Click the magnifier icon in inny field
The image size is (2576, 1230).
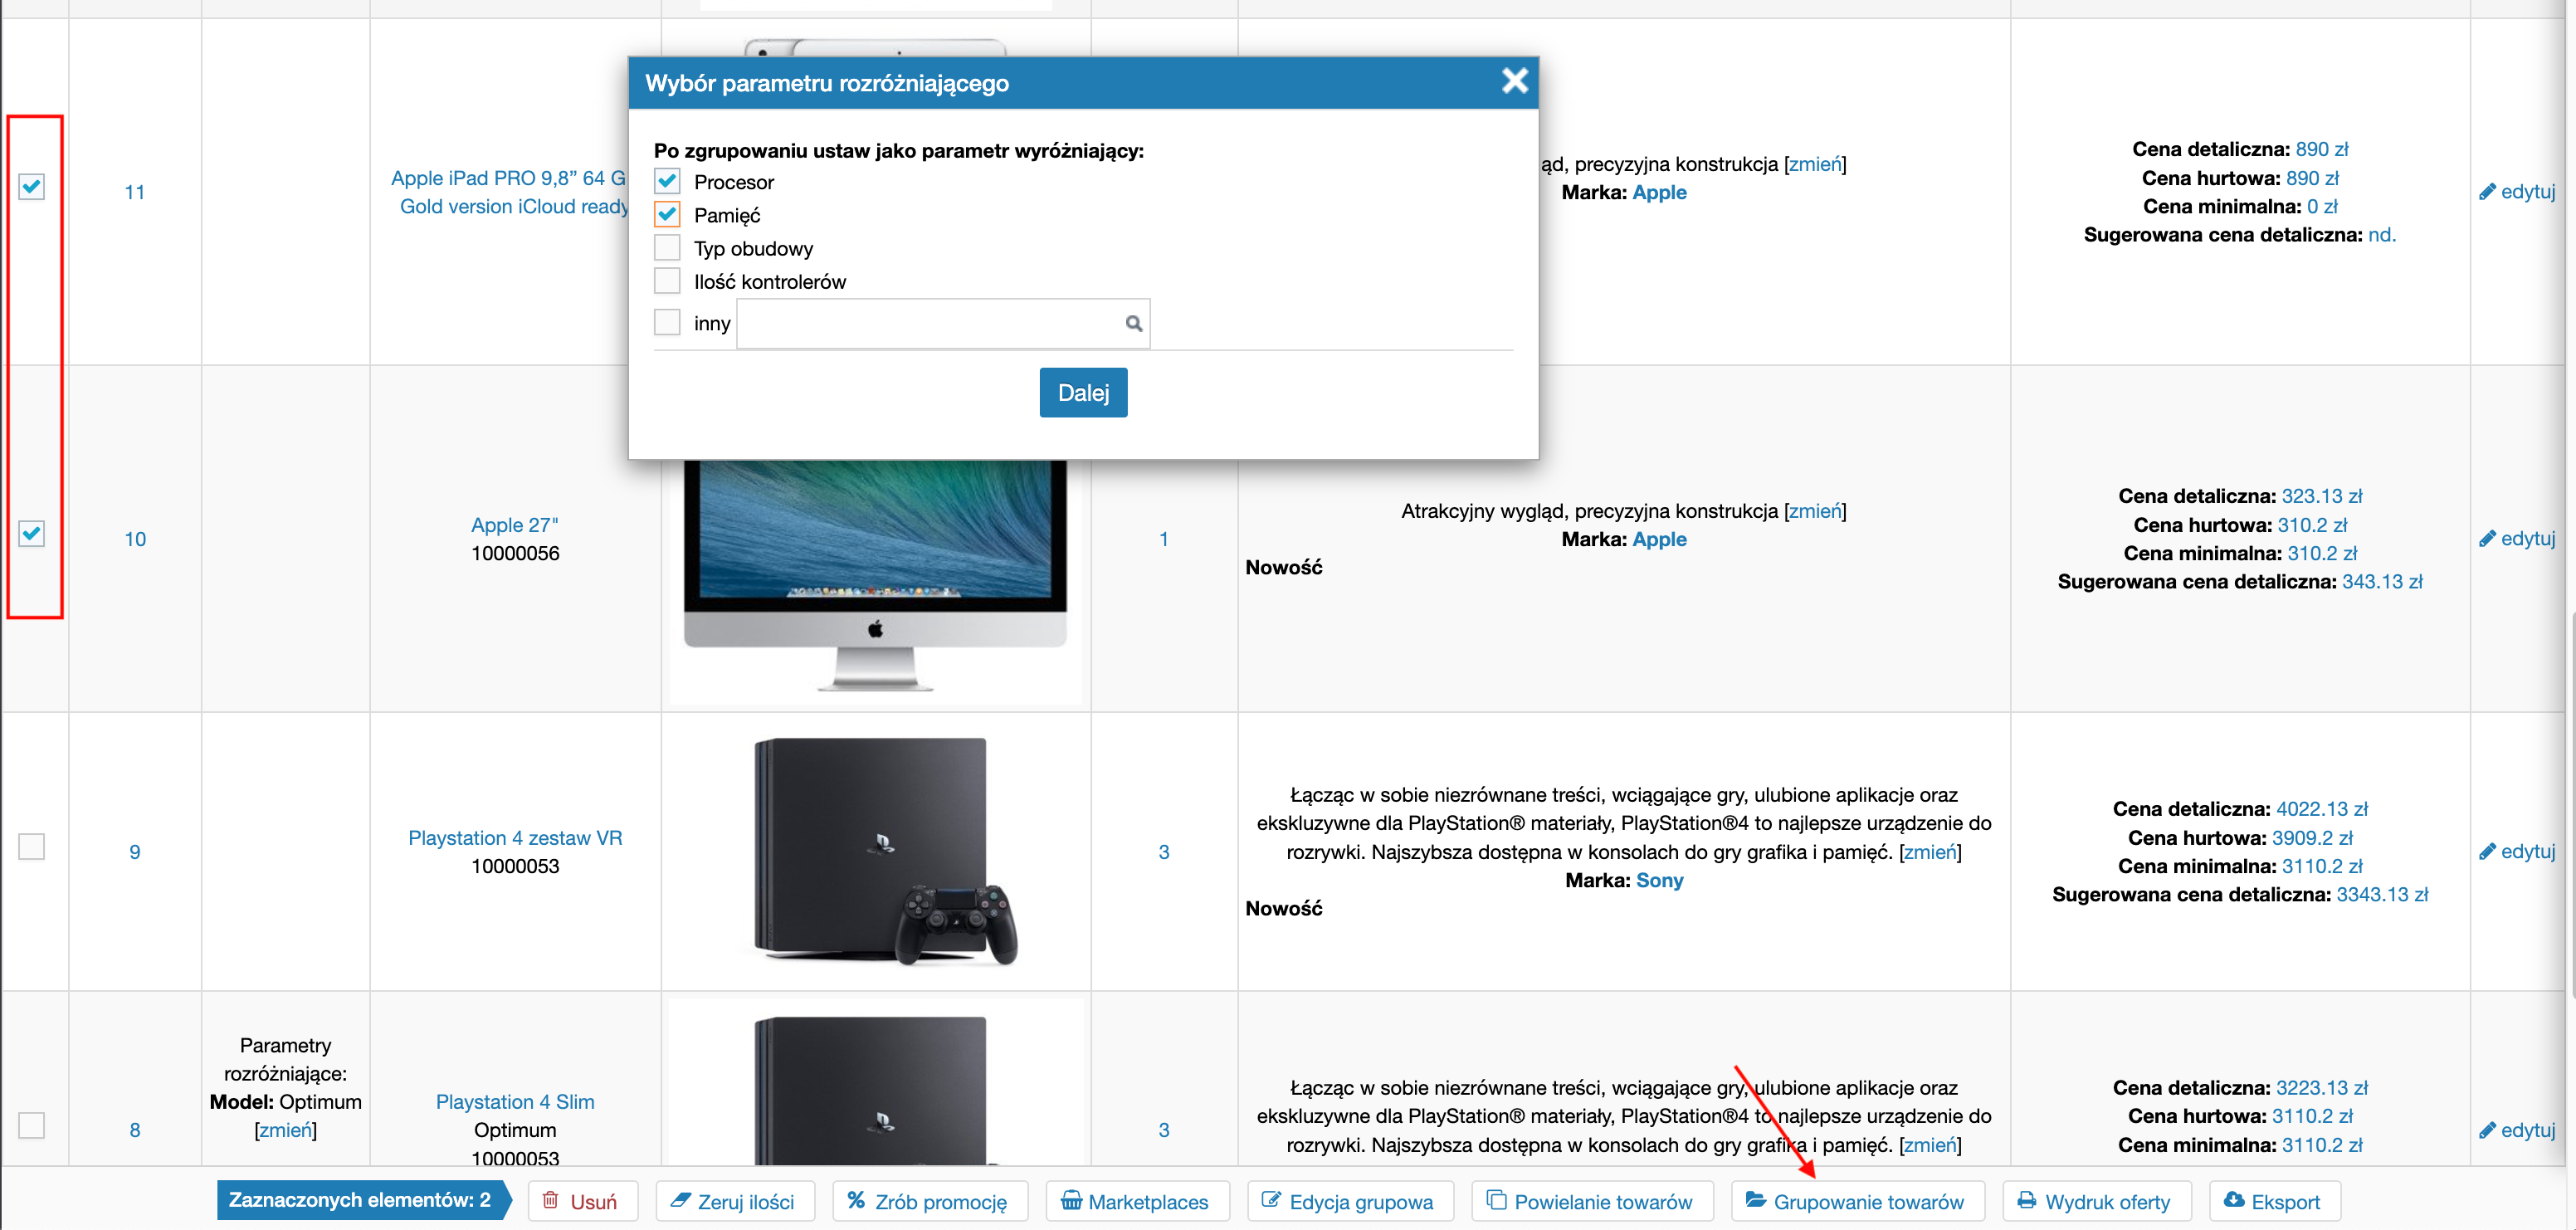pyautogui.click(x=1133, y=323)
